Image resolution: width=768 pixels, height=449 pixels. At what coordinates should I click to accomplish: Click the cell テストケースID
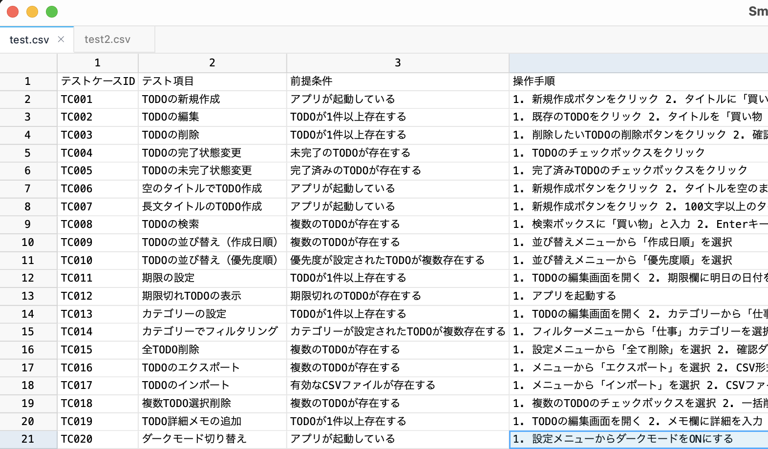[x=98, y=82]
